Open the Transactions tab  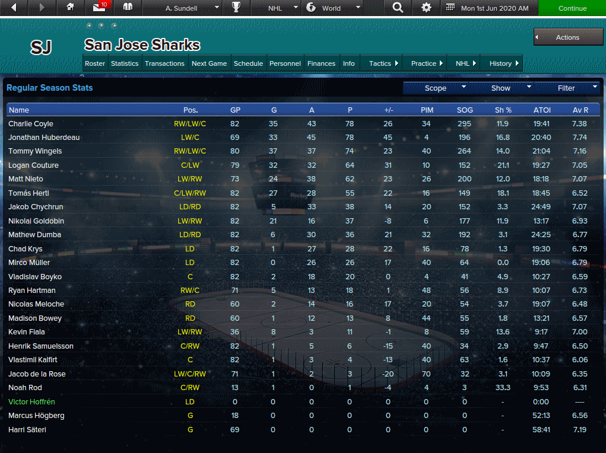click(164, 63)
